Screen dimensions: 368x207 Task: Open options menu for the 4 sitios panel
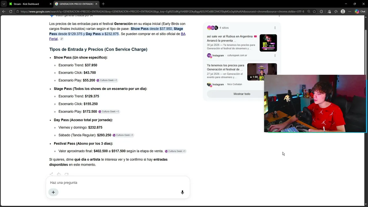pos(275,28)
